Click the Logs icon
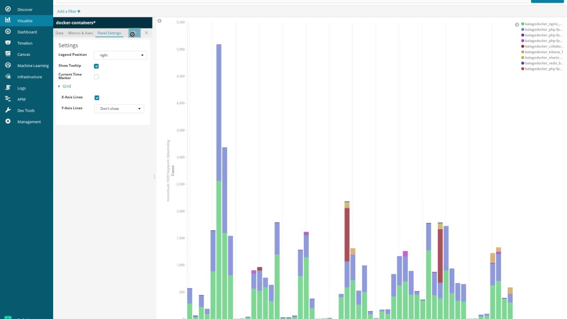 [x=8, y=88]
